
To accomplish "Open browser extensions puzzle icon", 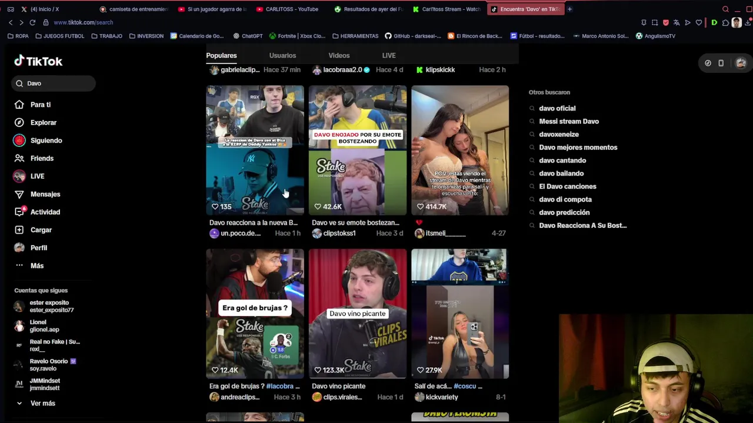I will point(725,22).
